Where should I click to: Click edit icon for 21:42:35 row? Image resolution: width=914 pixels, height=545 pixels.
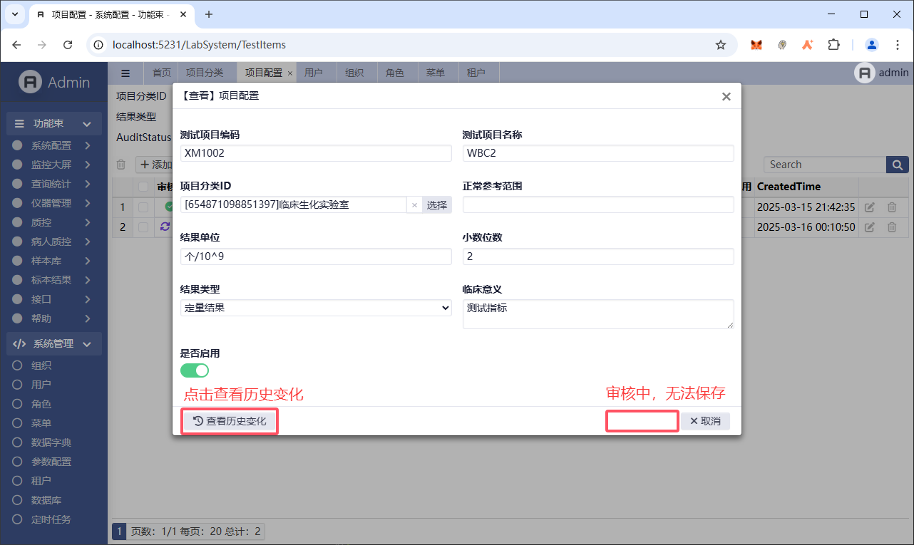coord(869,207)
